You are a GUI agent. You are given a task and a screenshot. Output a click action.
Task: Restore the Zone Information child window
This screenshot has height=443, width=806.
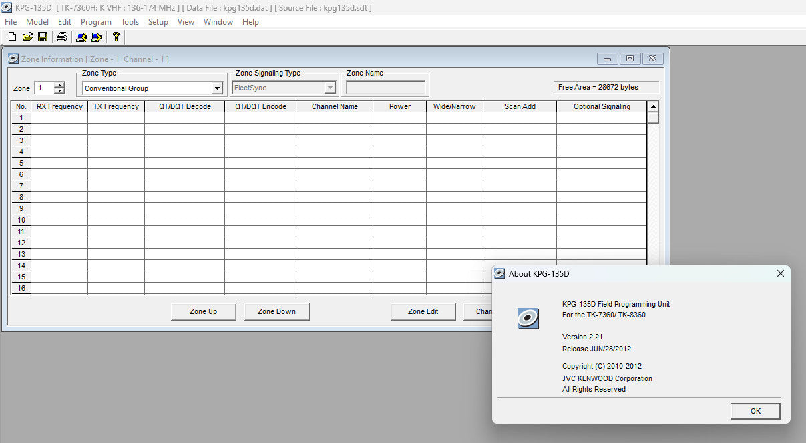(630, 59)
